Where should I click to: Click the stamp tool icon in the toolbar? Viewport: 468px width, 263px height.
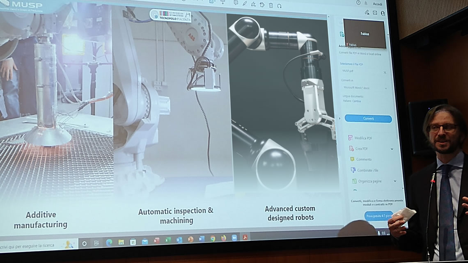pyautogui.click(x=262, y=5)
